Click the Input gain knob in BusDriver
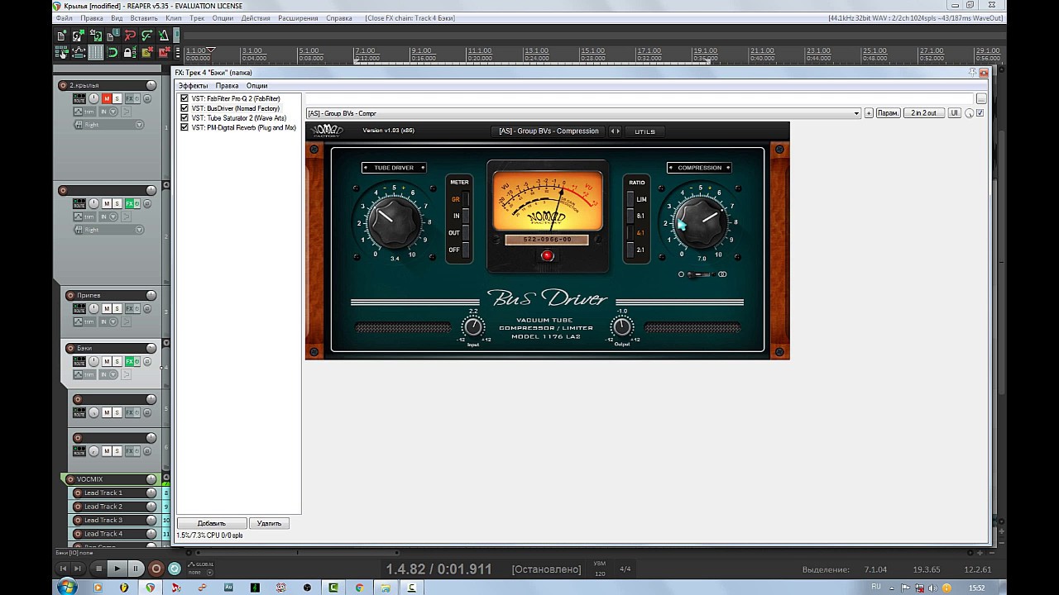1059x595 pixels. coord(472,327)
